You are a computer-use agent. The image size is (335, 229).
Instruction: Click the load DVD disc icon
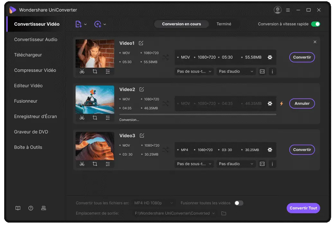pyautogui.click(x=98, y=24)
